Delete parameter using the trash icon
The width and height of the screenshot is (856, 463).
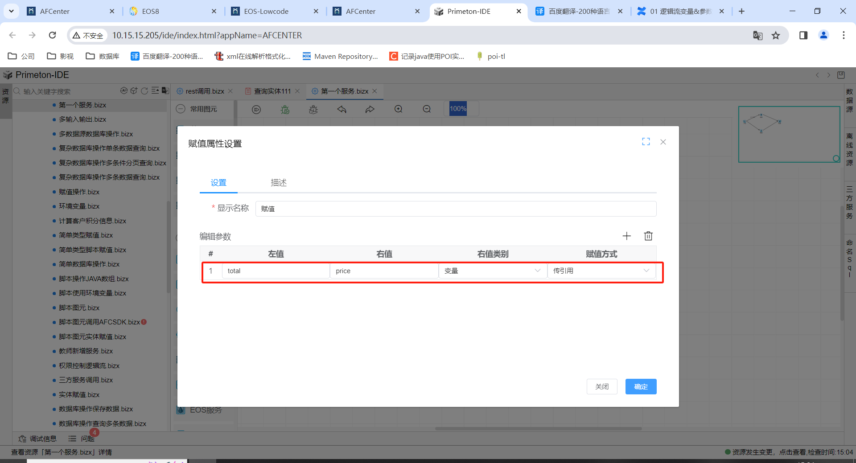coord(648,236)
